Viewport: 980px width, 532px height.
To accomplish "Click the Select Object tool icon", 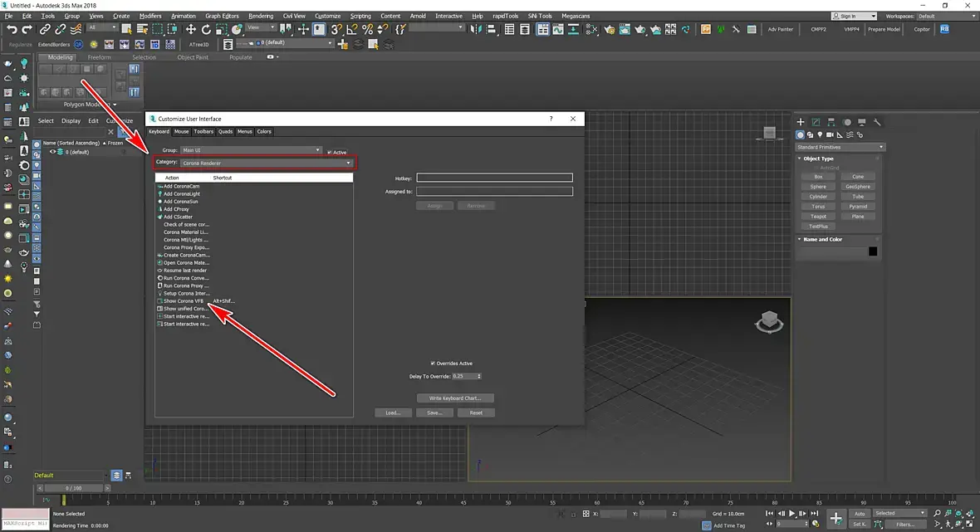I will coord(127,29).
